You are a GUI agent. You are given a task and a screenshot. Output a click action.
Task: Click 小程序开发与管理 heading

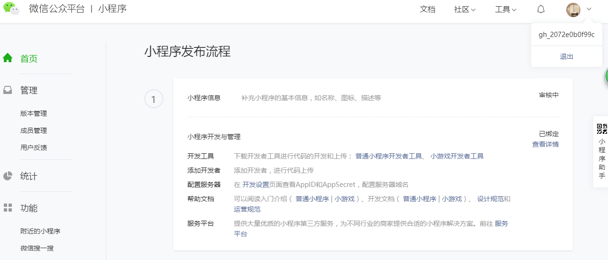point(214,137)
